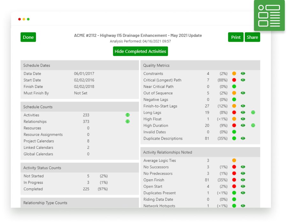Toggle eye icon for Finish-to-Start Lags
Screen dimensions: 287x224
(243, 106)
